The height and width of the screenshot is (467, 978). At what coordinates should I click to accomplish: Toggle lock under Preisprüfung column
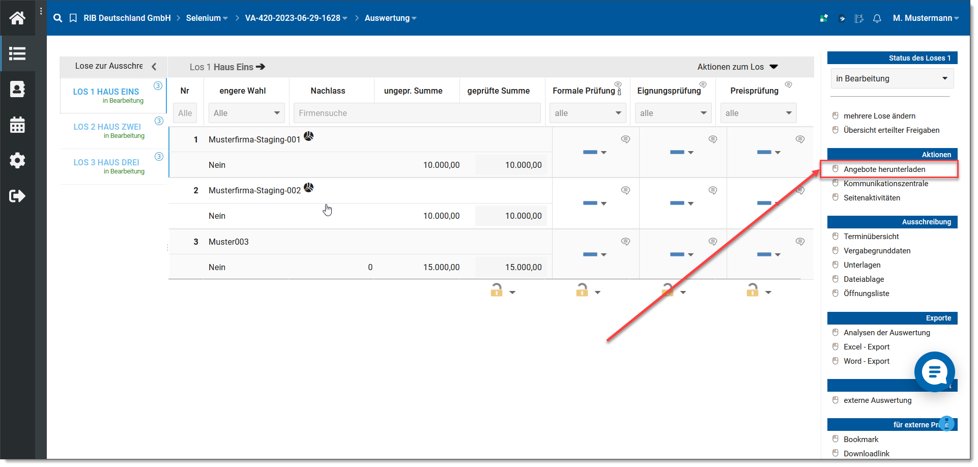(x=753, y=290)
